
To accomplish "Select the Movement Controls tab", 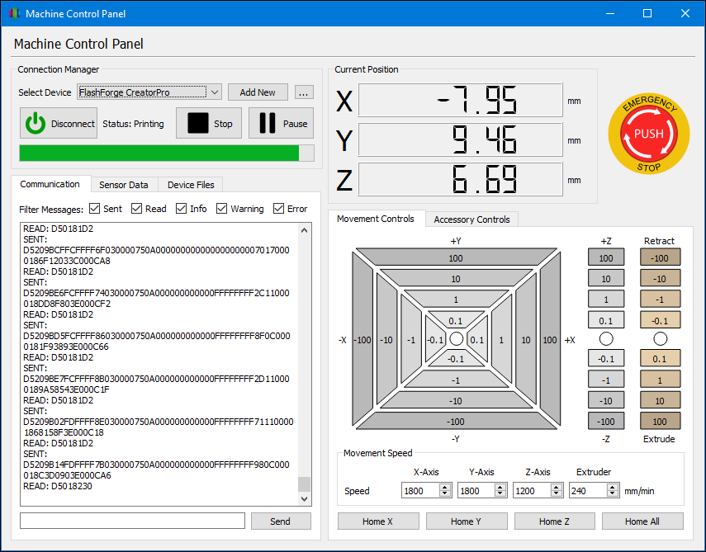I will [376, 219].
